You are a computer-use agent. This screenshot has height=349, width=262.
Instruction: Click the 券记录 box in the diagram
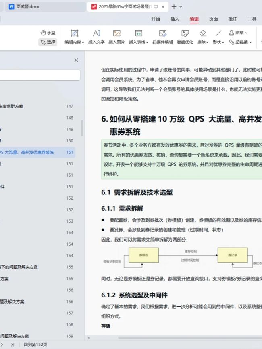tap(233, 255)
